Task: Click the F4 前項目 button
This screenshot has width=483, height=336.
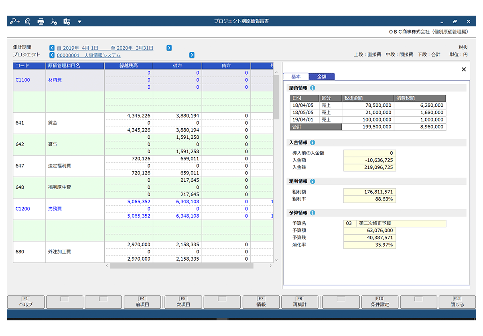Action: (x=142, y=302)
